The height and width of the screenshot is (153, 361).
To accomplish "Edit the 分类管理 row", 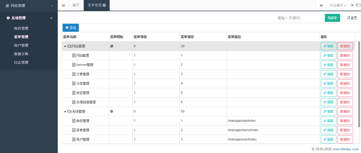I will (x=328, y=83).
